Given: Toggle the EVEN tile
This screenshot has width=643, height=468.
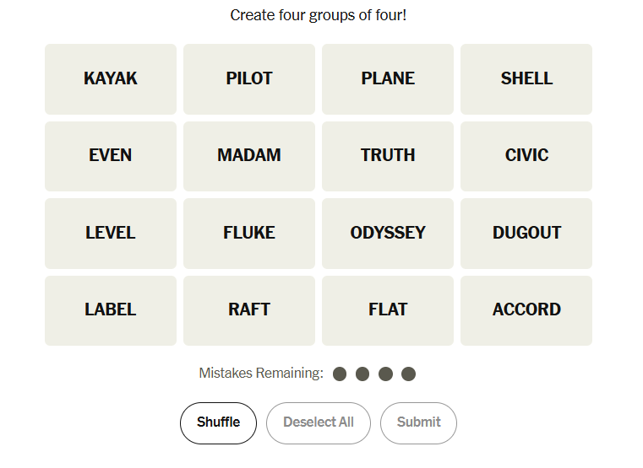Looking at the screenshot, I should (x=111, y=156).
